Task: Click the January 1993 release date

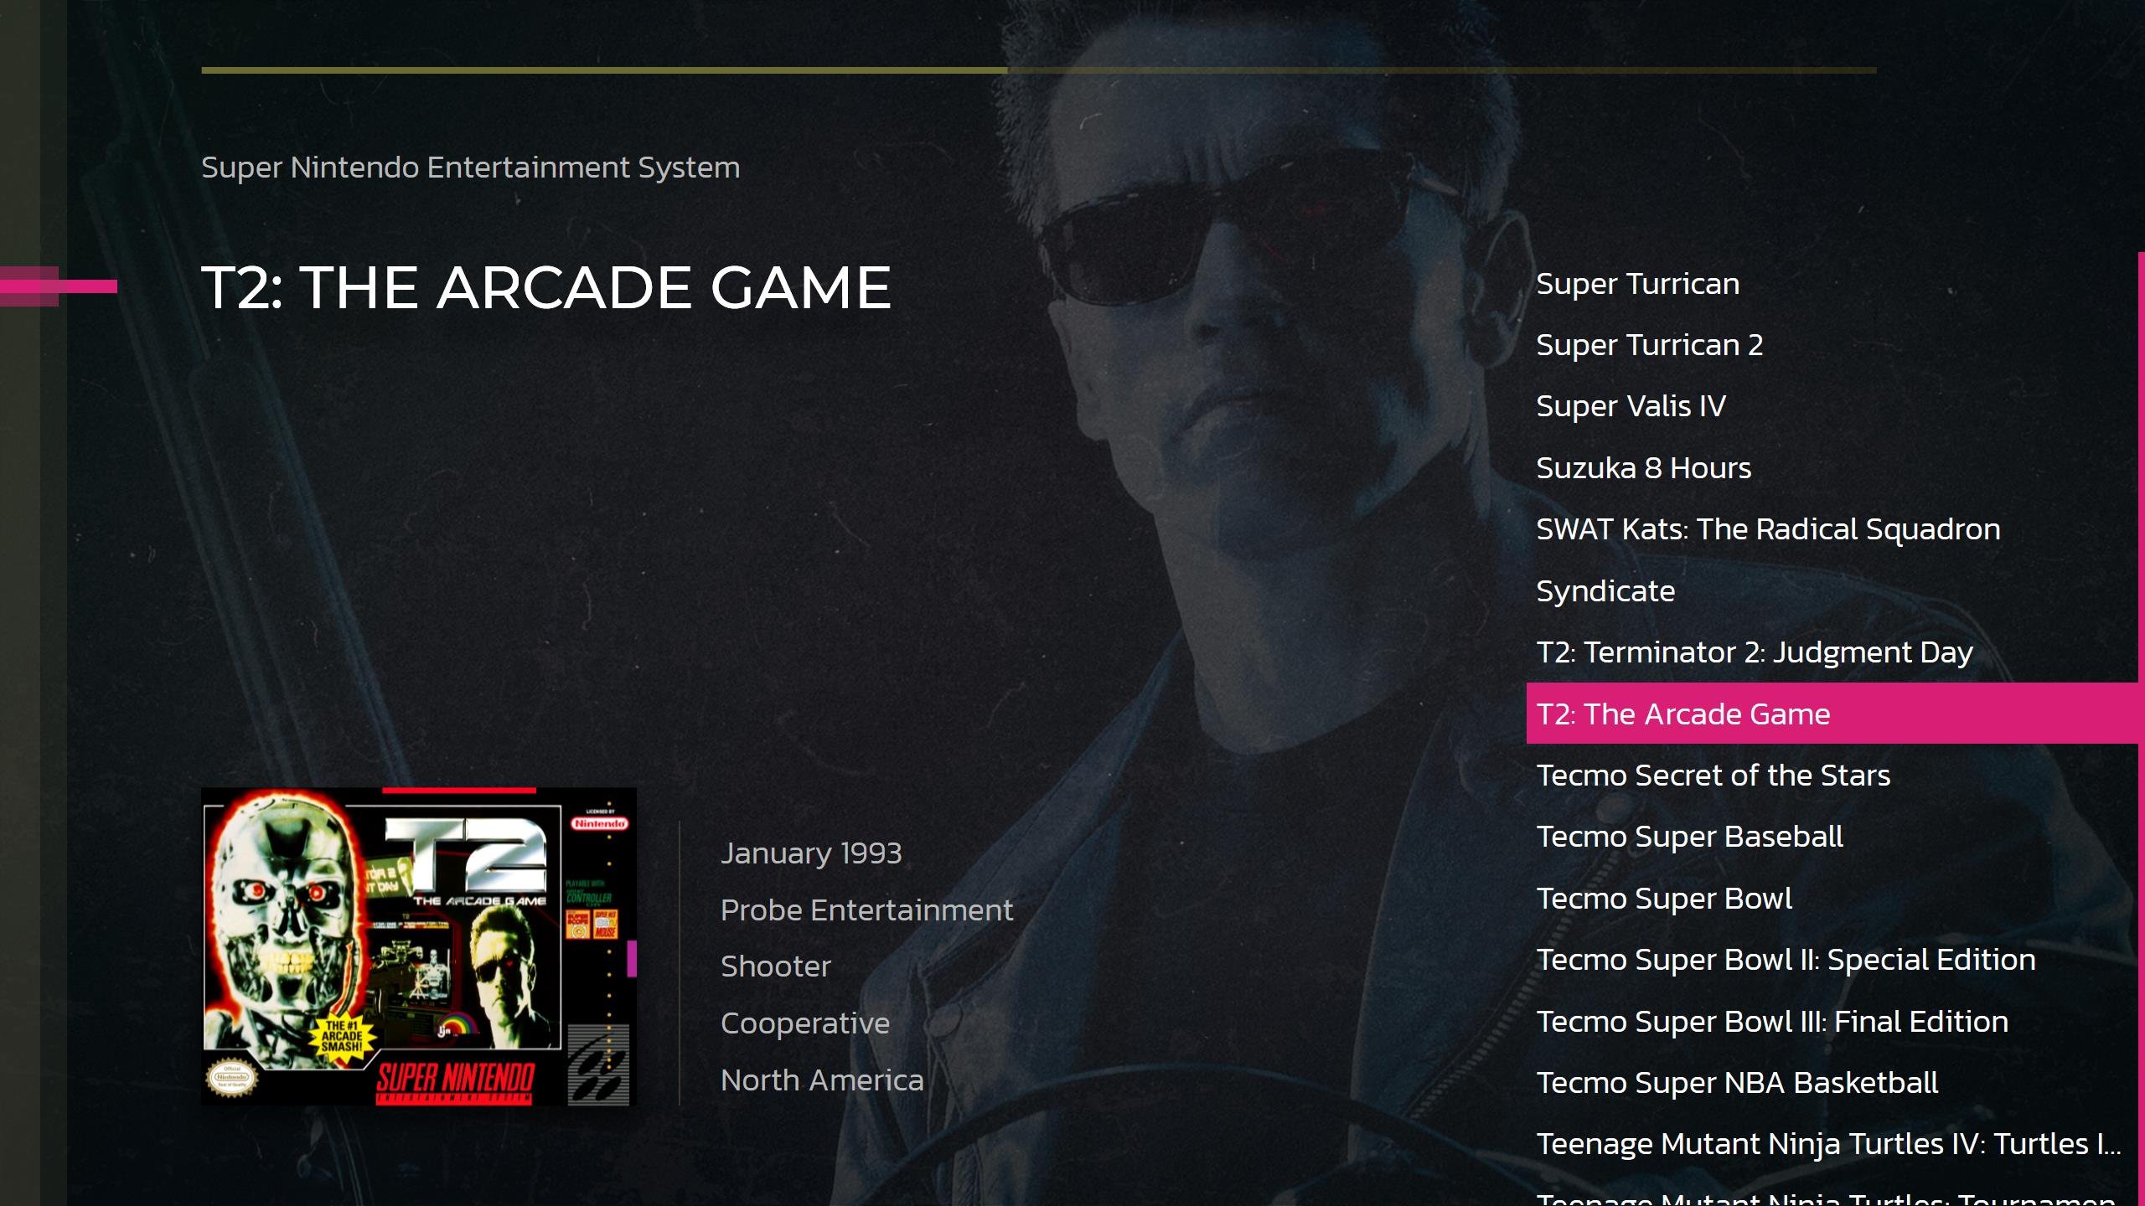Action: (x=811, y=853)
